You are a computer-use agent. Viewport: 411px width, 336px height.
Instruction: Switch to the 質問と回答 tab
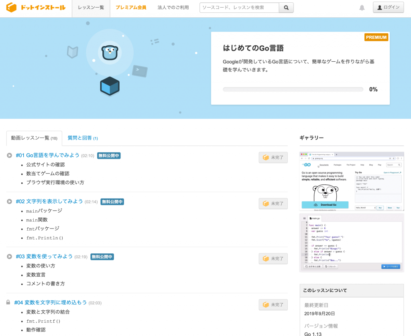point(83,138)
